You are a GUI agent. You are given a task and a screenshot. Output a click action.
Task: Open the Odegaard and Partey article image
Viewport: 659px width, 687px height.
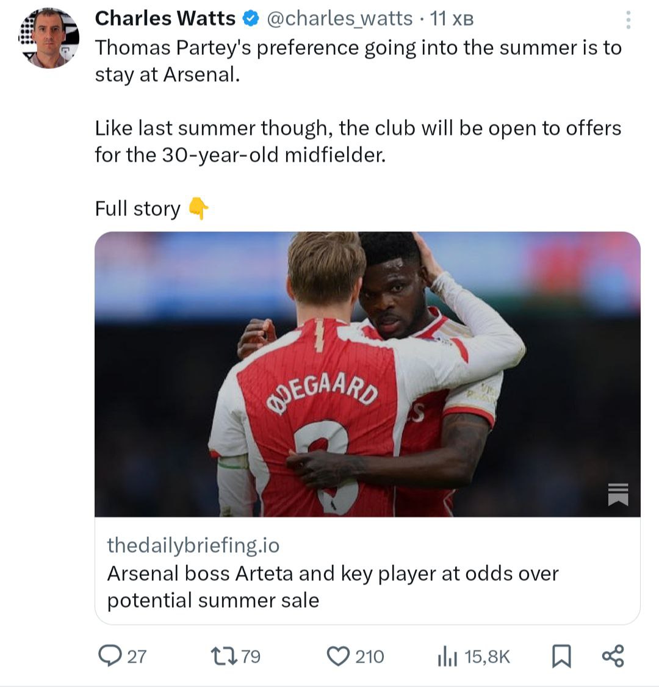(x=366, y=373)
